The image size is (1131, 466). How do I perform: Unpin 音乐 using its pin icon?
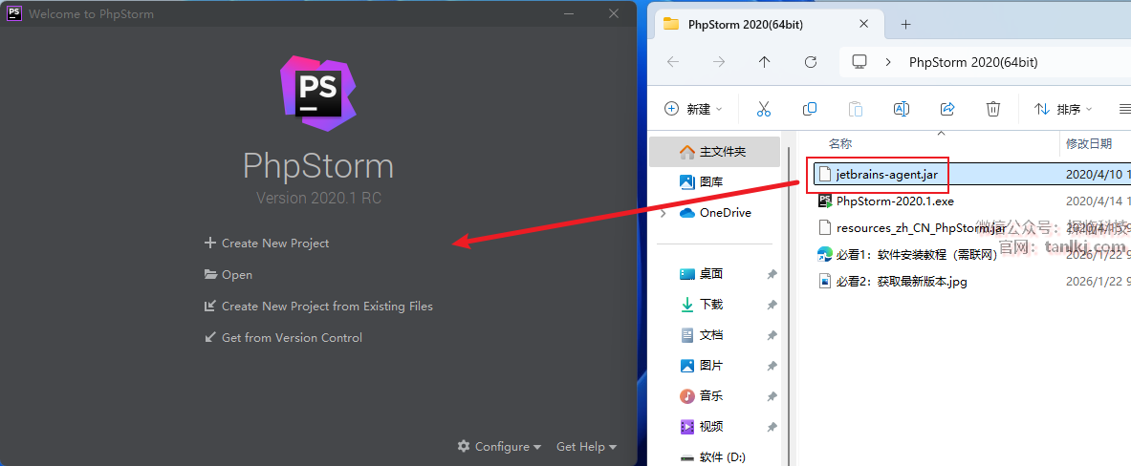(x=772, y=397)
